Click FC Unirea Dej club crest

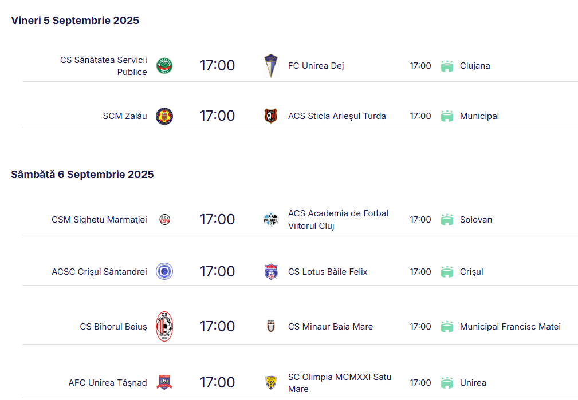pyautogui.click(x=271, y=66)
